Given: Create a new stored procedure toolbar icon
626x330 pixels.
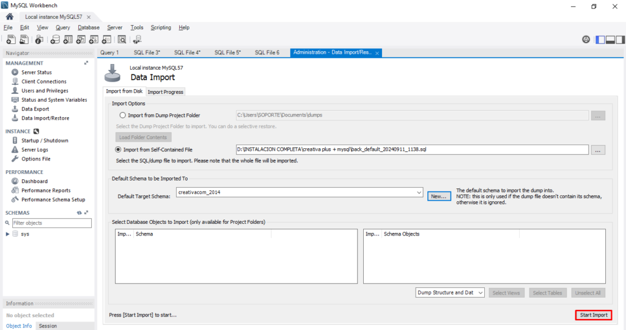Looking at the screenshot, I should coord(94,40).
